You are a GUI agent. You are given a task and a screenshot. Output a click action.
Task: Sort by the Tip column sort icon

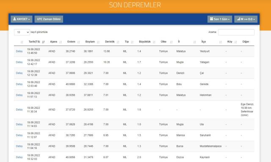(132, 42)
